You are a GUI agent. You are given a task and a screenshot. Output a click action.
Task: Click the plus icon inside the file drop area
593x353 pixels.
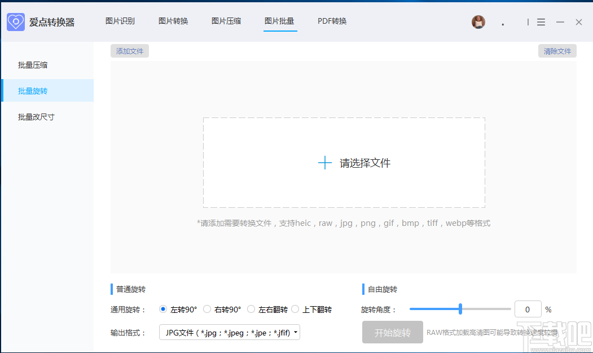point(324,162)
